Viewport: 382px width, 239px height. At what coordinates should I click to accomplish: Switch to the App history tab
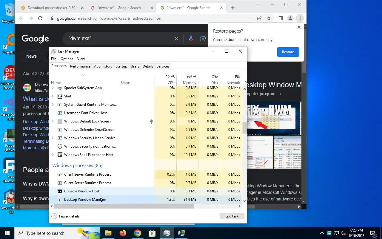tap(103, 66)
